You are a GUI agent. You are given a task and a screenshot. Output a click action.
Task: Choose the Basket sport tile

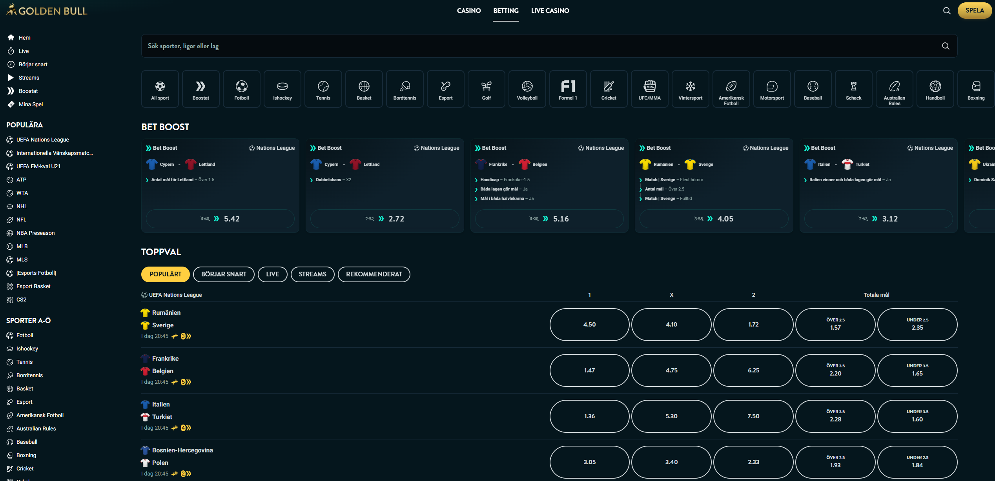tap(364, 89)
